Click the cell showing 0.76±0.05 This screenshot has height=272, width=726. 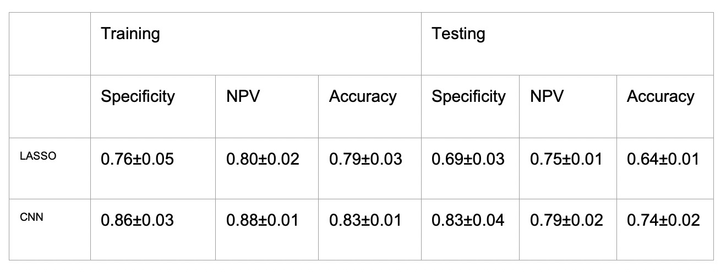click(137, 160)
